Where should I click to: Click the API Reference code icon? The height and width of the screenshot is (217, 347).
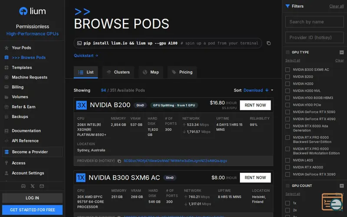(7, 141)
